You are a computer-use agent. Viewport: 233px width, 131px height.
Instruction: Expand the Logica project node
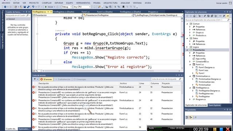[x=187, y=47]
